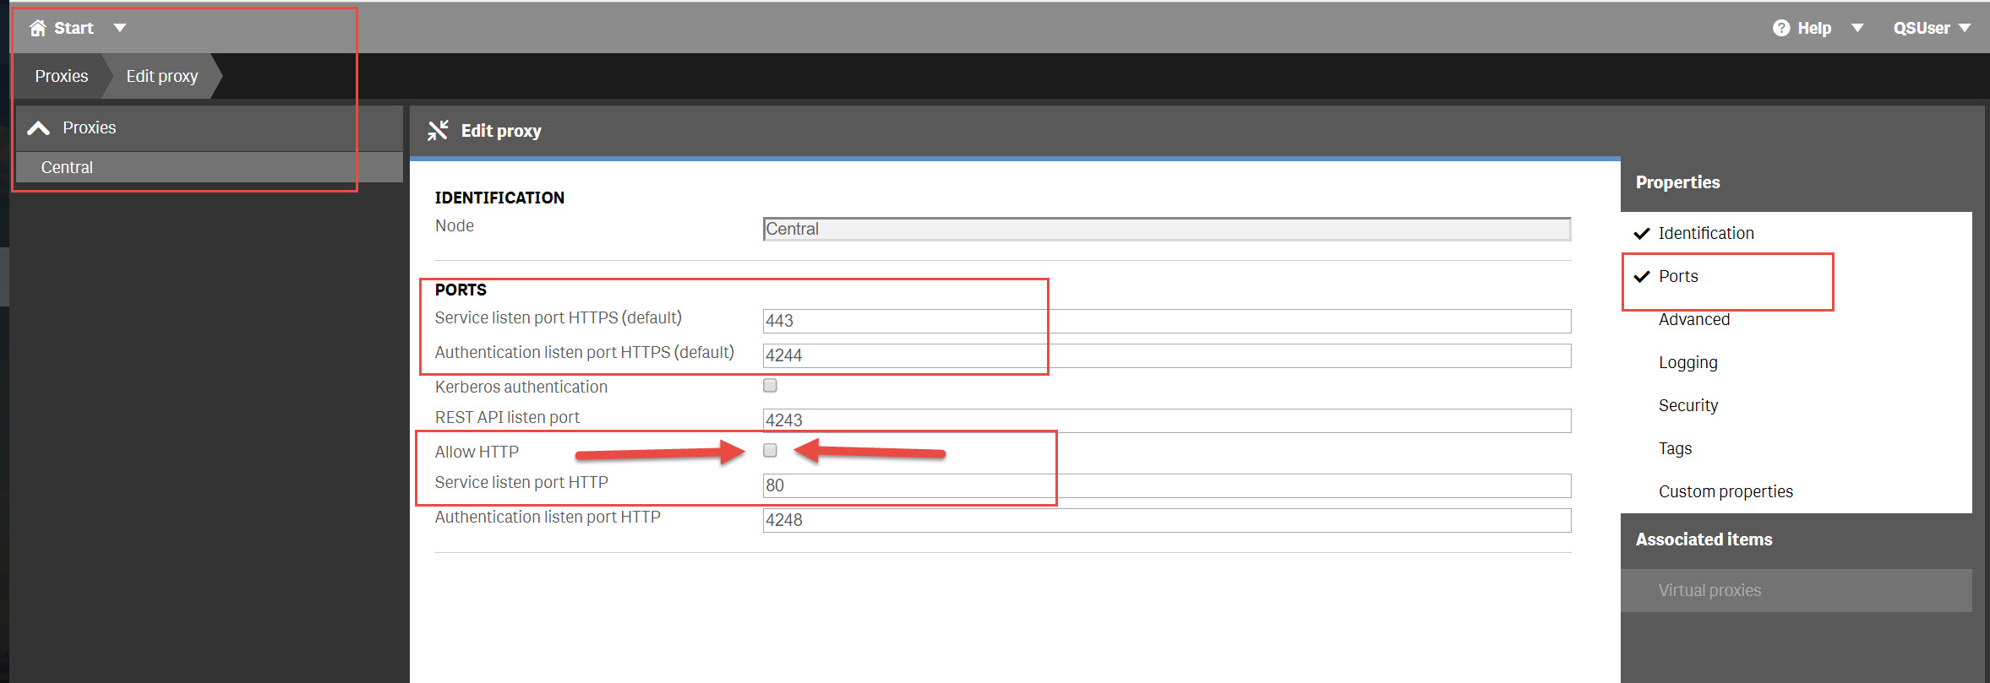Click the REST API listen port label
The height and width of the screenshot is (683, 1990).
(x=507, y=417)
